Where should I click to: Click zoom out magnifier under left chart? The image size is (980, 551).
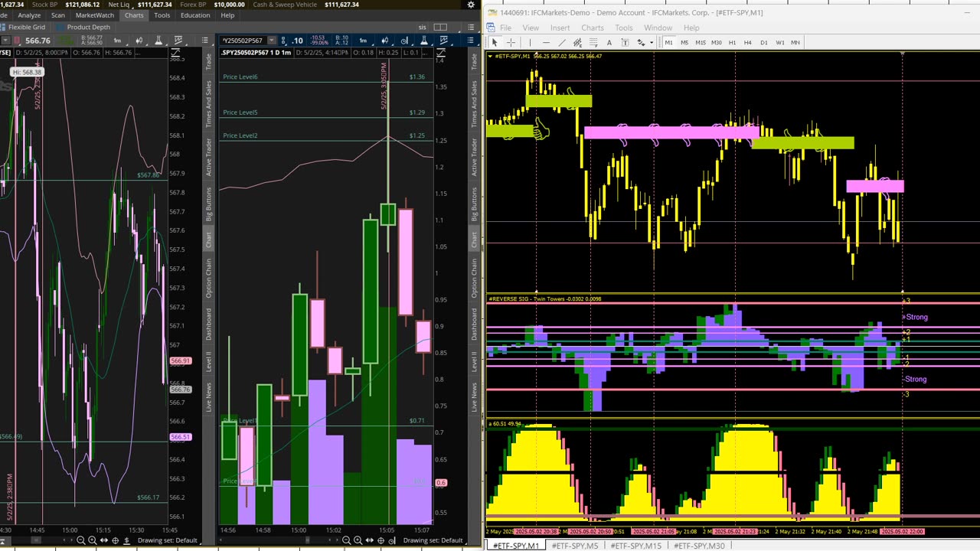(80, 540)
